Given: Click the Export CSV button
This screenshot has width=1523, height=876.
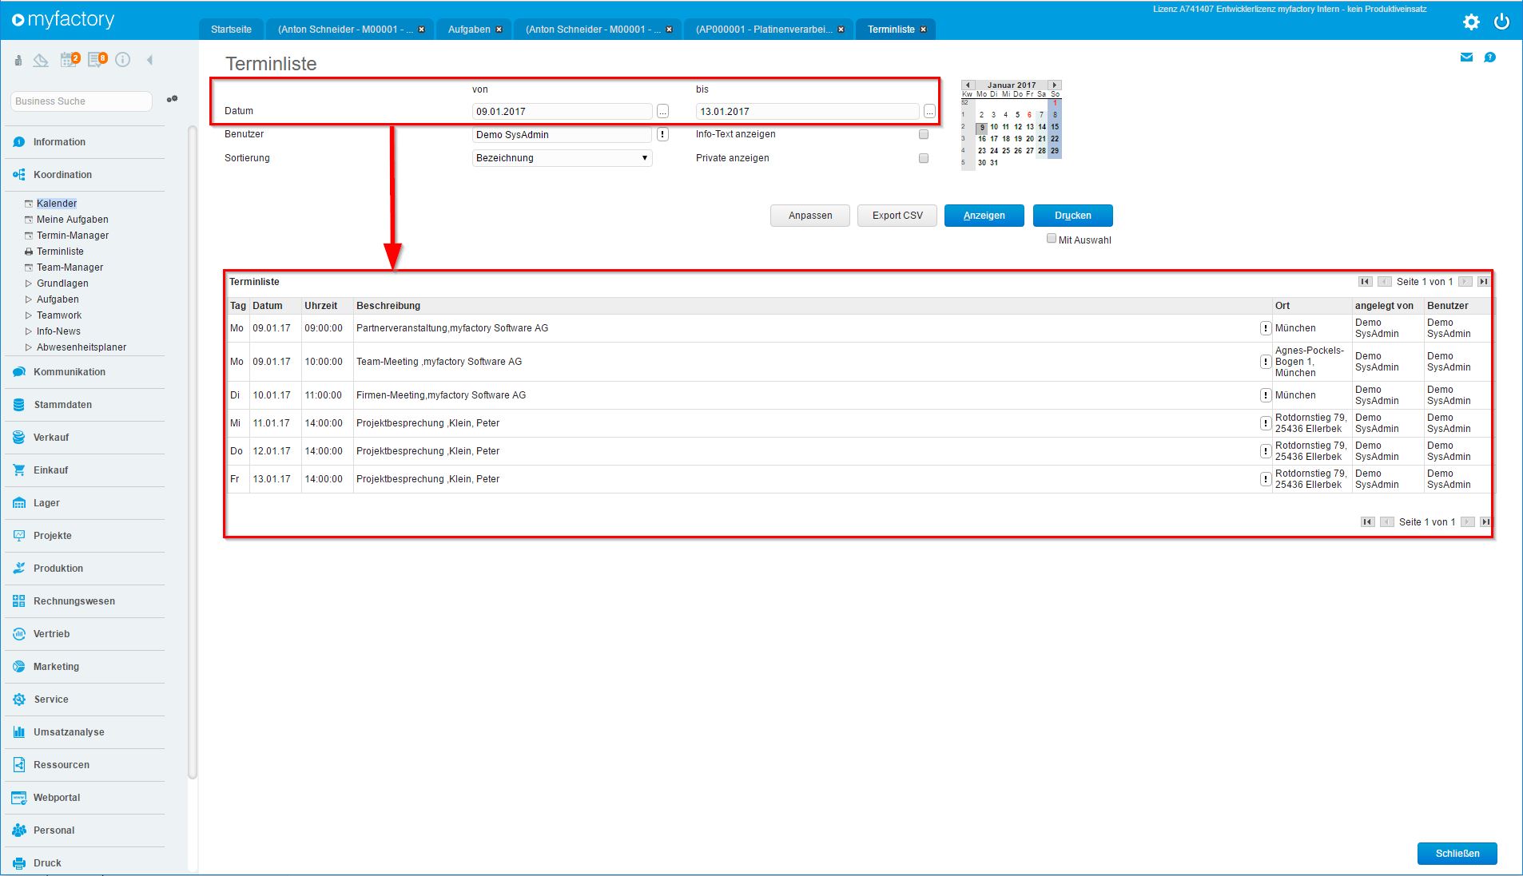Looking at the screenshot, I should point(897,216).
